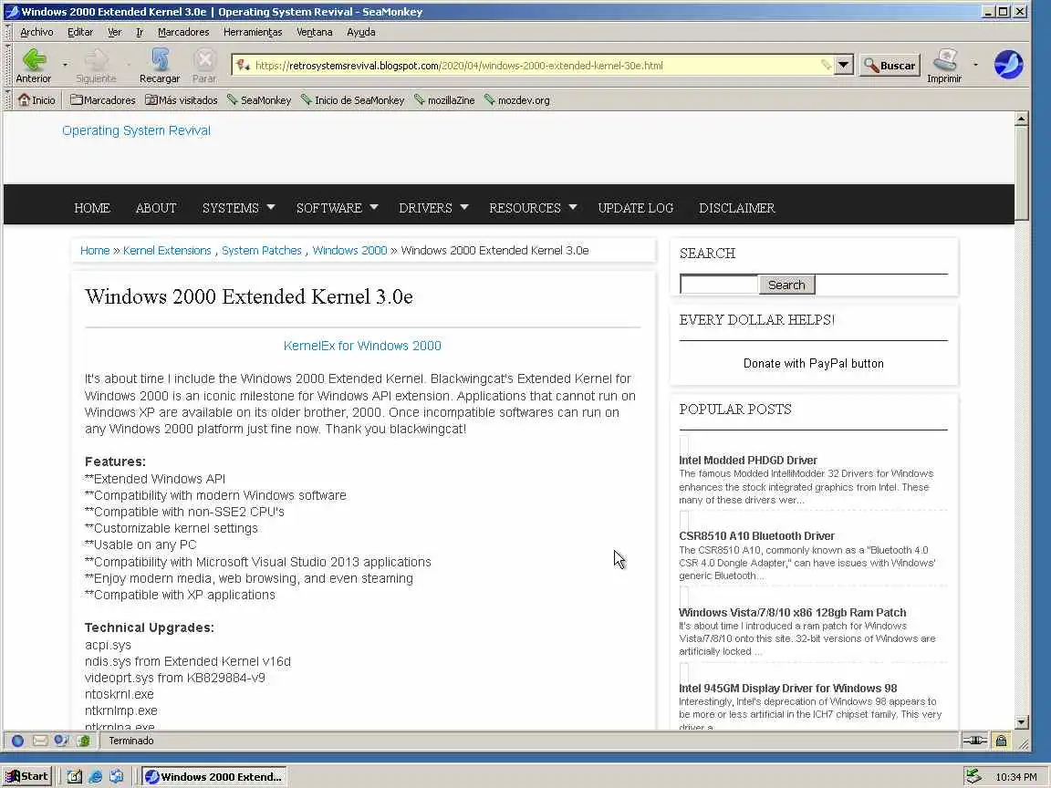Click the Operating System Revival title link
Image resolution: width=1051 pixels, height=788 pixels.
pos(136,130)
